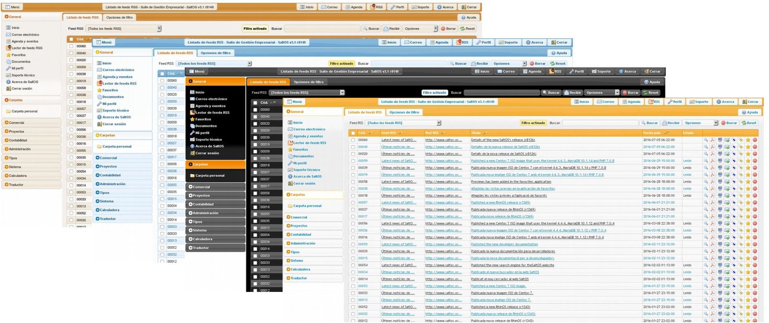Open Opciones dropdown in blue window
The width and height of the screenshot is (769, 323).
(509, 63)
